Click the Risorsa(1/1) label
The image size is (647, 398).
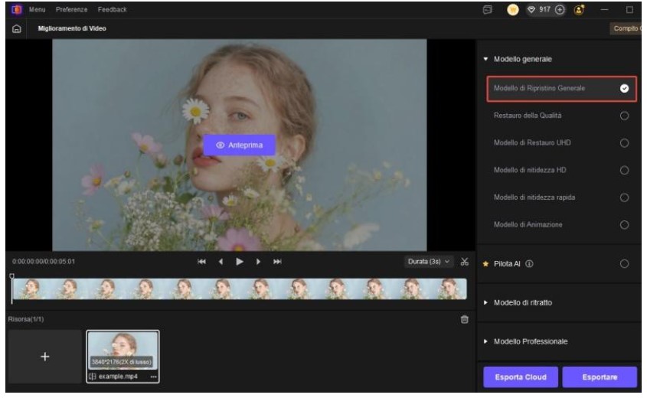click(25, 319)
